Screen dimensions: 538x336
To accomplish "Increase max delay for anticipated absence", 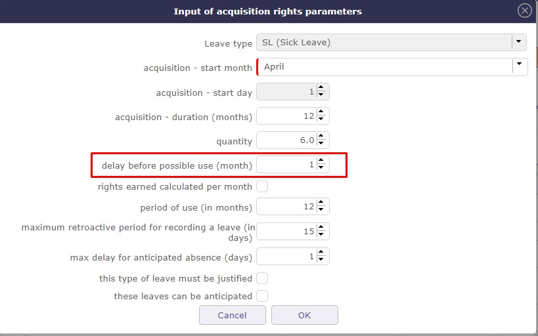I will coord(321,253).
